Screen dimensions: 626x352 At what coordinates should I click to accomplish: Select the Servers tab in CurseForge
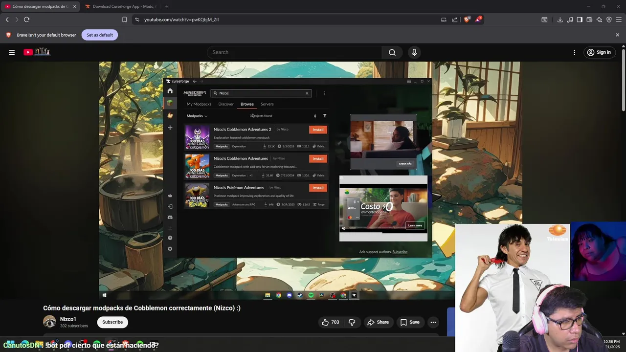[x=267, y=104]
